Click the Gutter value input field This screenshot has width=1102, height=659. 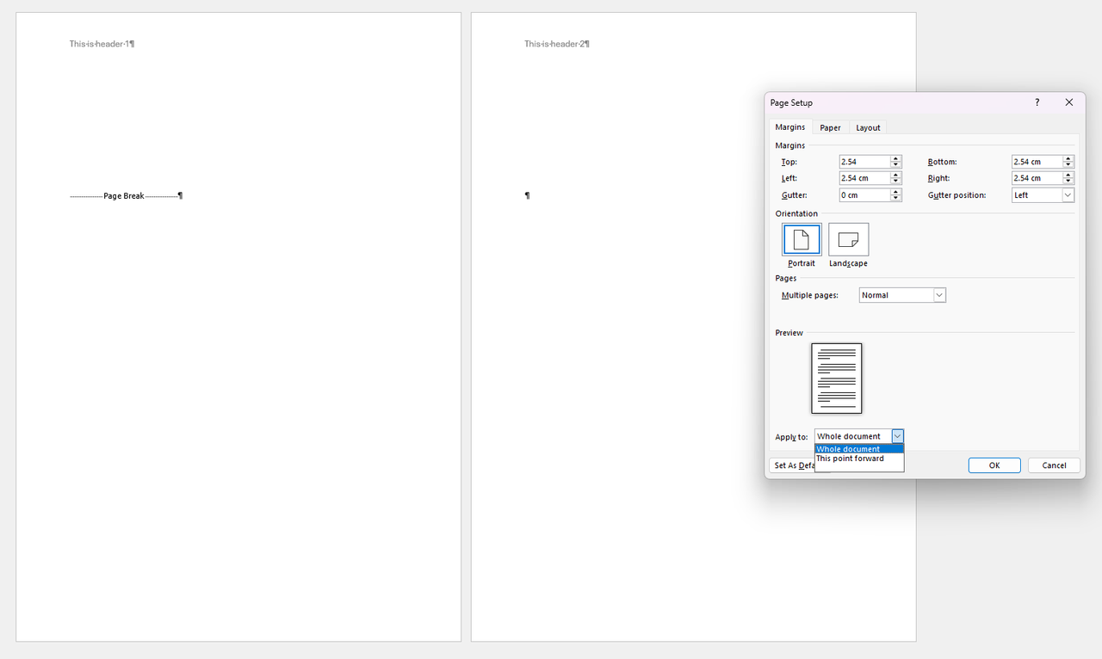[x=864, y=195]
